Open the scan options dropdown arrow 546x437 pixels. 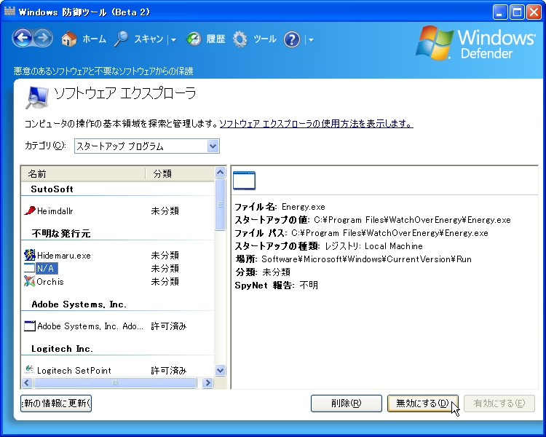tap(173, 40)
